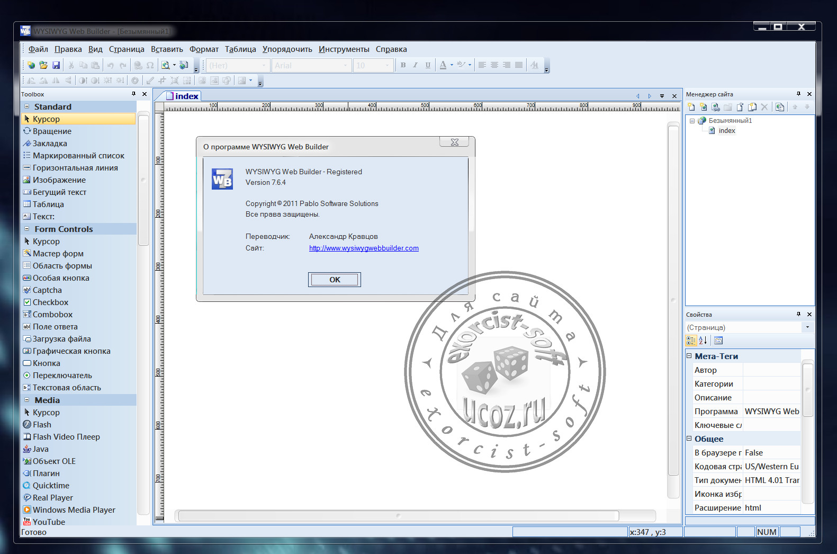Open the Вставить menu

pyautogui.click(x=167, y=49)
